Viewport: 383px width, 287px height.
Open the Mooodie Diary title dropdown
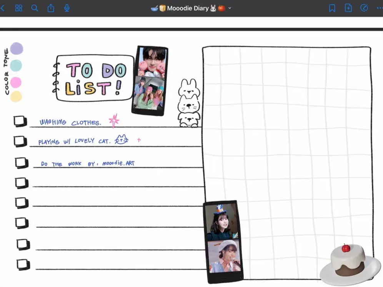230,8
